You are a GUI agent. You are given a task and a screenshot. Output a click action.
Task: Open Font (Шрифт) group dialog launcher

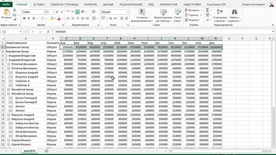coord(63,25)
